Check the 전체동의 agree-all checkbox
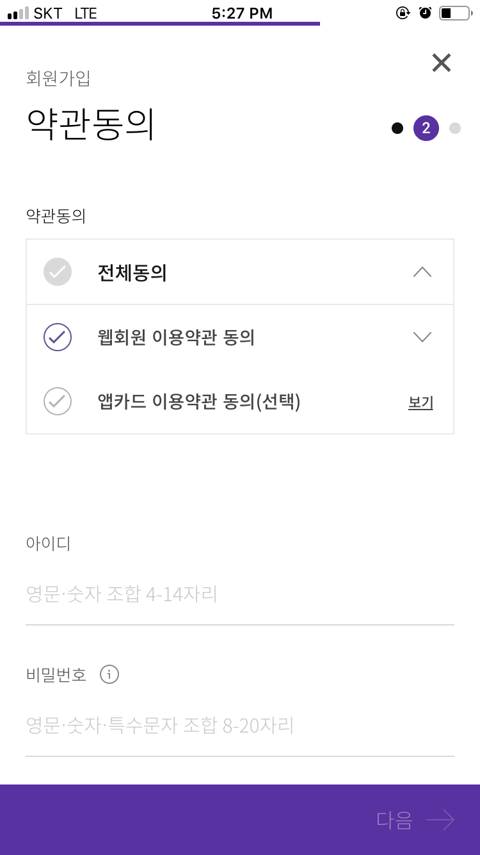This screenshot has width=480, height=855. pyautogui.click(x=58, y=272)
